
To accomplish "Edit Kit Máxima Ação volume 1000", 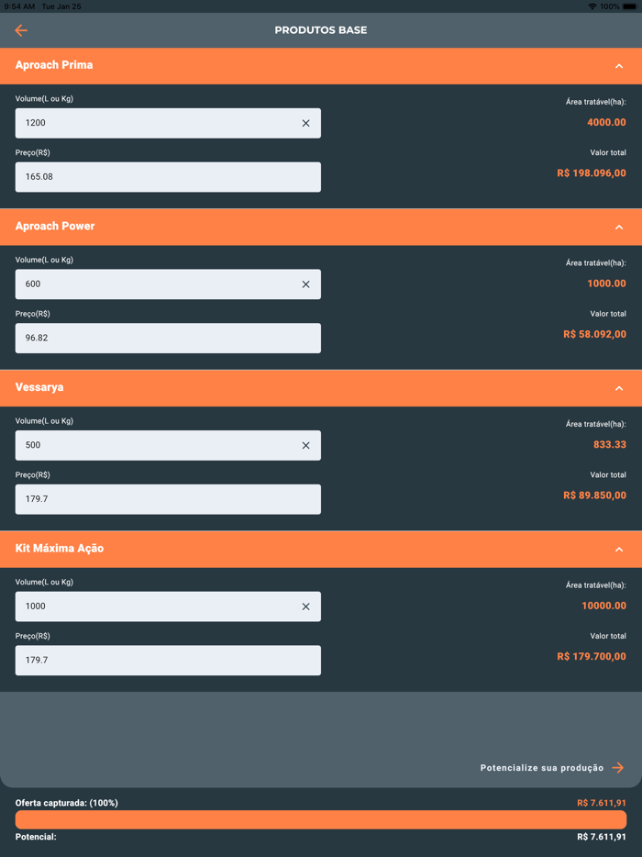I will tap(168, 607).
